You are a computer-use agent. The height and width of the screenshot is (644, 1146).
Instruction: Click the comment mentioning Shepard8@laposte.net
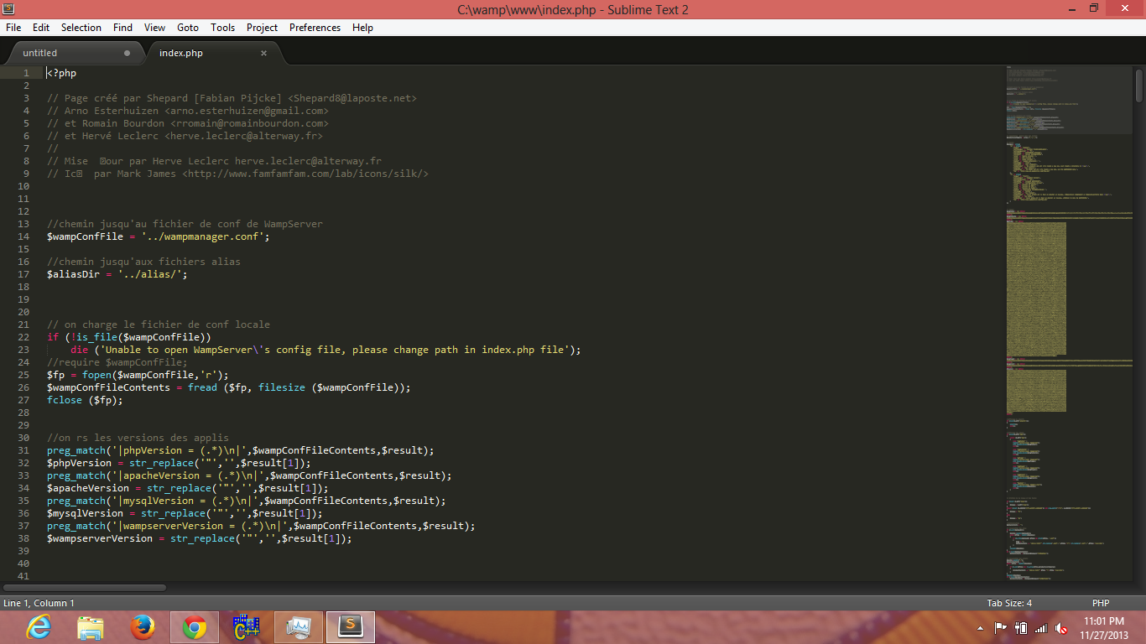[232, 98]
